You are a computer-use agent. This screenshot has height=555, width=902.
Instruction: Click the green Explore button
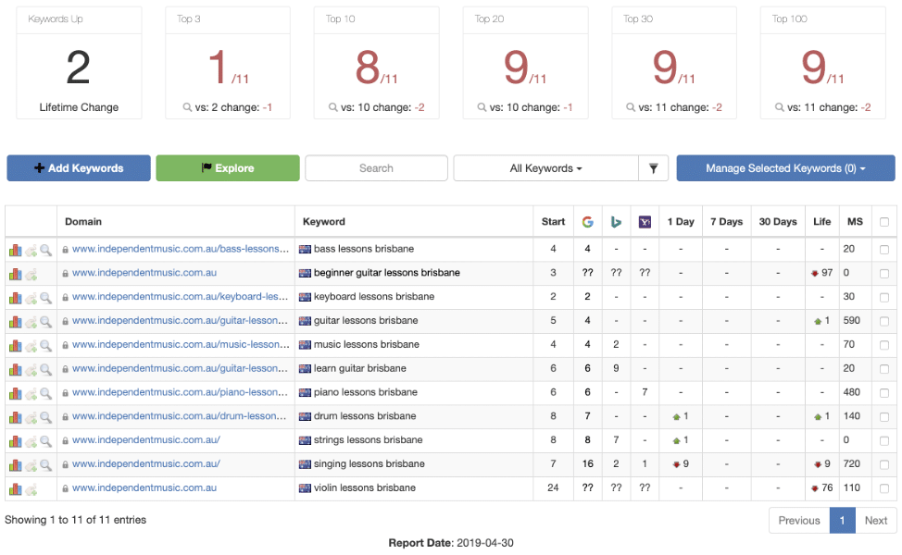[x=228, y=168]
